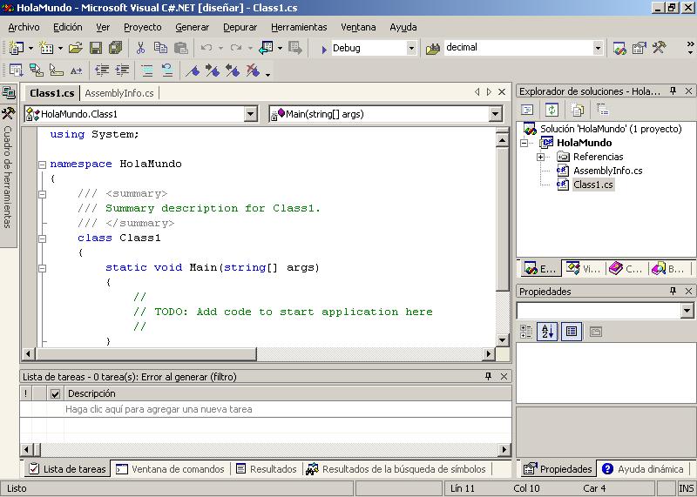697x497 pixels.
Task: Open the Proyecto menu
Action: [x=143, y=27]
